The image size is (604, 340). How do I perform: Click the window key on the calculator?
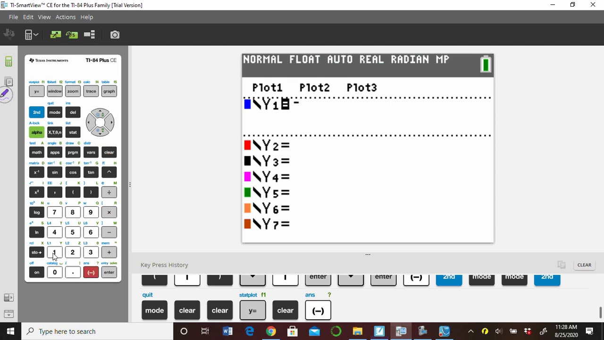[55, 91]
